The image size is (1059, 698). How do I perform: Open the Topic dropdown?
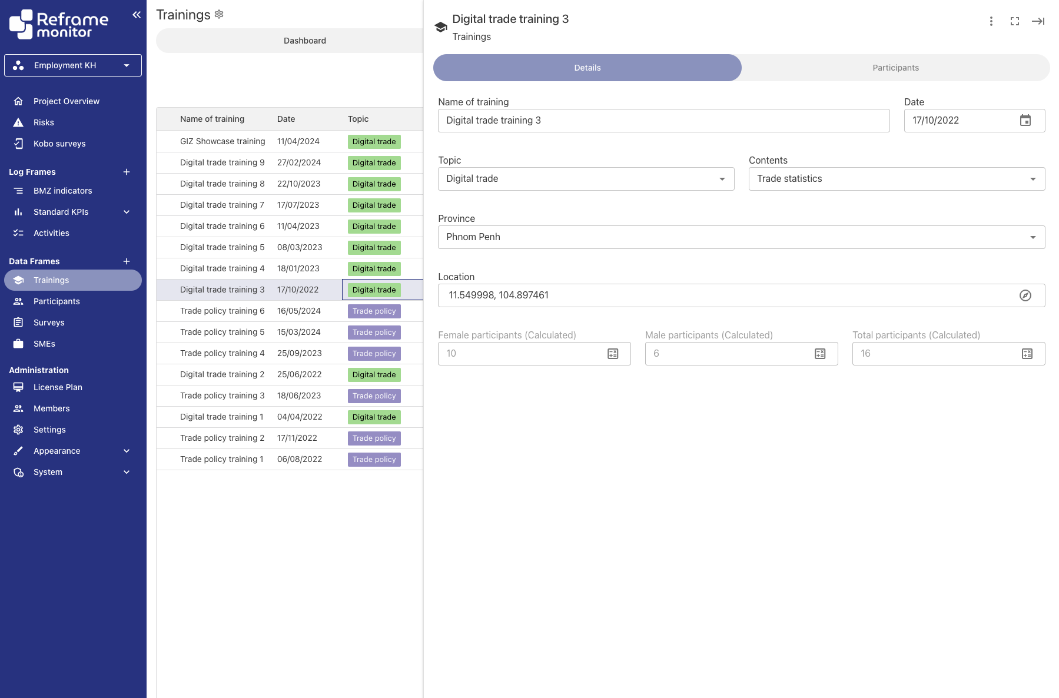tap(586, 179)
